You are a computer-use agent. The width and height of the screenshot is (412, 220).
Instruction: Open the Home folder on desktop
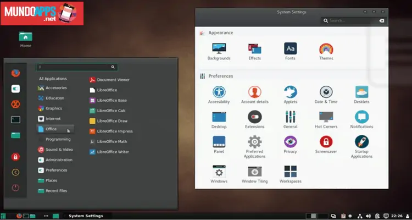(25, 40)
